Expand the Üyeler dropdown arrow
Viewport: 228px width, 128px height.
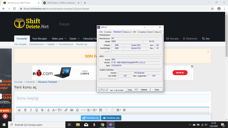(x=79, y=39)
